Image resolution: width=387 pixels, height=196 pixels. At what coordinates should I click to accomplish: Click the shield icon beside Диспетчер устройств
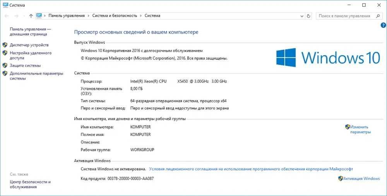pos(5,45)
